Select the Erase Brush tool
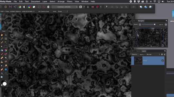This screenshot has height=97, width=174. click(x=2, y=58)
